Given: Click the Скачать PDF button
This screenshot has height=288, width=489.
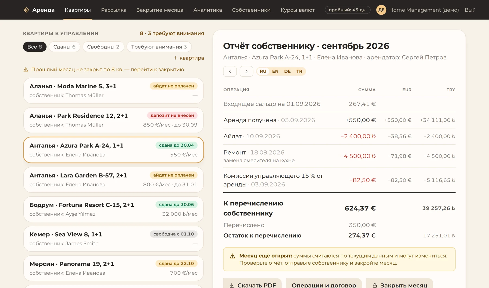Looking at the screenshot, I should 252,283.
